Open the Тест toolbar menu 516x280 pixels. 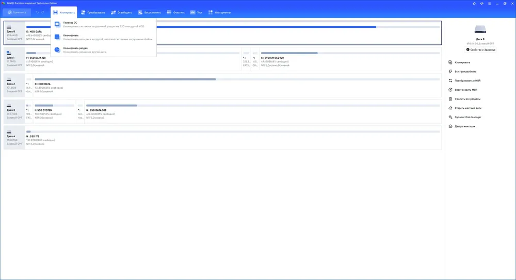[197, 12]
